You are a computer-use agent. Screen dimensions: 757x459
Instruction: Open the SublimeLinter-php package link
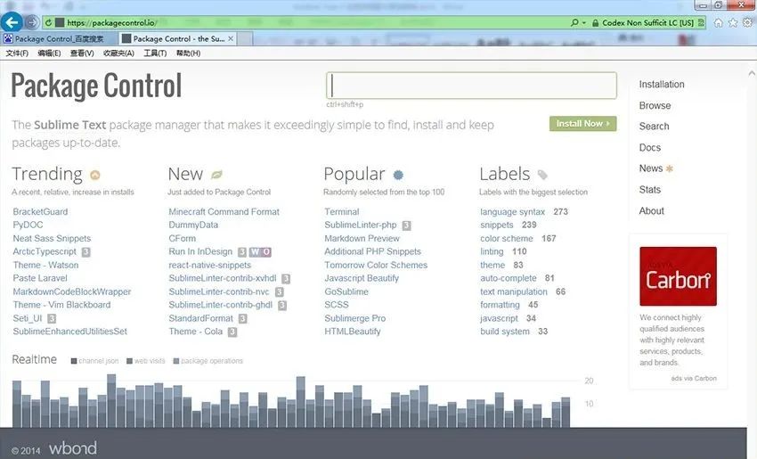point(360,225)
